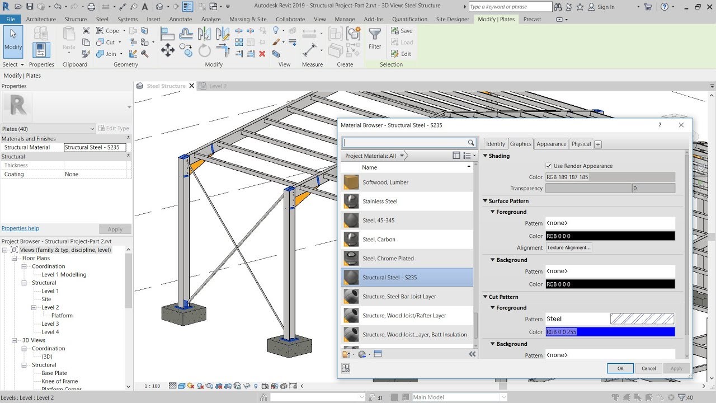Select the Rotate tool
Image resolution: width=716 pixels, height=403 pixels.
coord(204,49)
